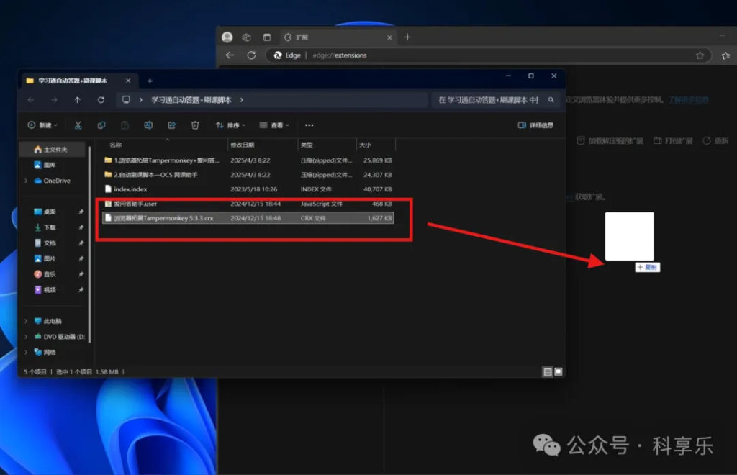The width and height of the screenshot is (737, 475).
Task: Open the New dropdown in Explorer
Action: coord(42,125)
